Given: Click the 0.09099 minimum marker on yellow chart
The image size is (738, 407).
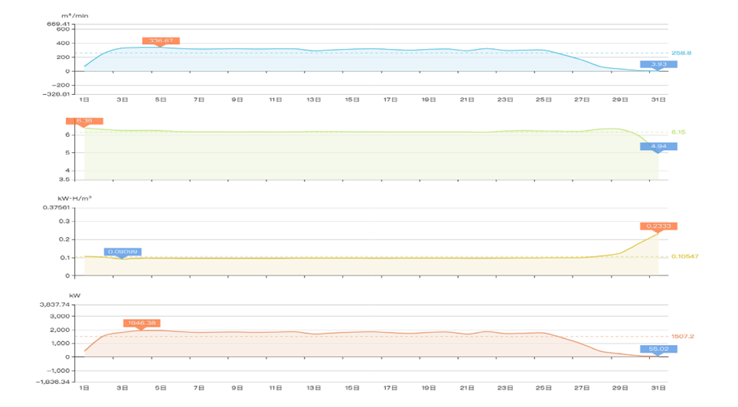Looking at the screenshot, I should [122, 252].
